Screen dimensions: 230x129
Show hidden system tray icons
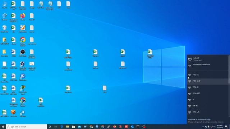(x=203, y=126)
